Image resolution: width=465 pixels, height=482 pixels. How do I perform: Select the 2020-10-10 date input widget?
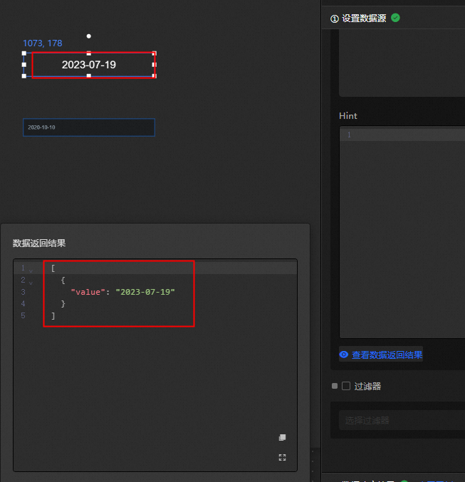(x=89, y=127)
